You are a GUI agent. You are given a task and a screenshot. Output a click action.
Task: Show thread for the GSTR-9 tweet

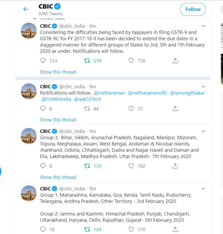58,72
